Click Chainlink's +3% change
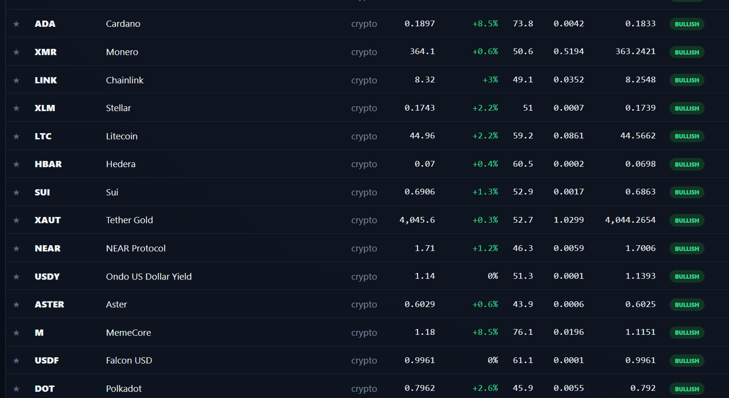This screenshot has width=729, height=398. pos(490,80)
